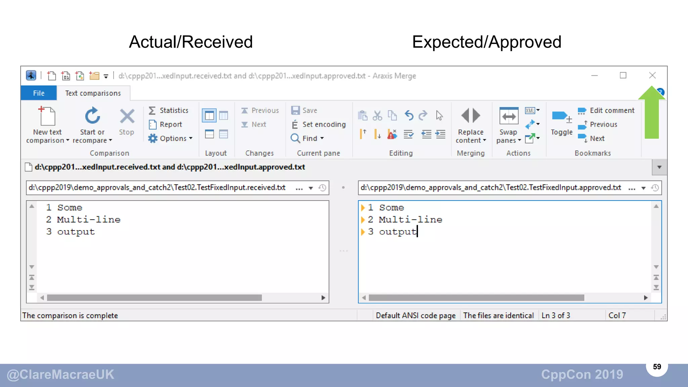This screenshot has height=387, width=688.
Task: Go to Previous change
Action: click(x=260, y=110)
